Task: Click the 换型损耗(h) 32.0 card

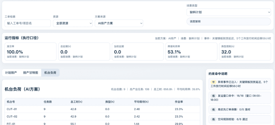Action: click(245, 52)
